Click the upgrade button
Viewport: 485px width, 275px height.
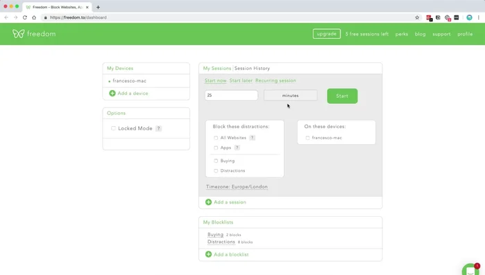[327, 34]
